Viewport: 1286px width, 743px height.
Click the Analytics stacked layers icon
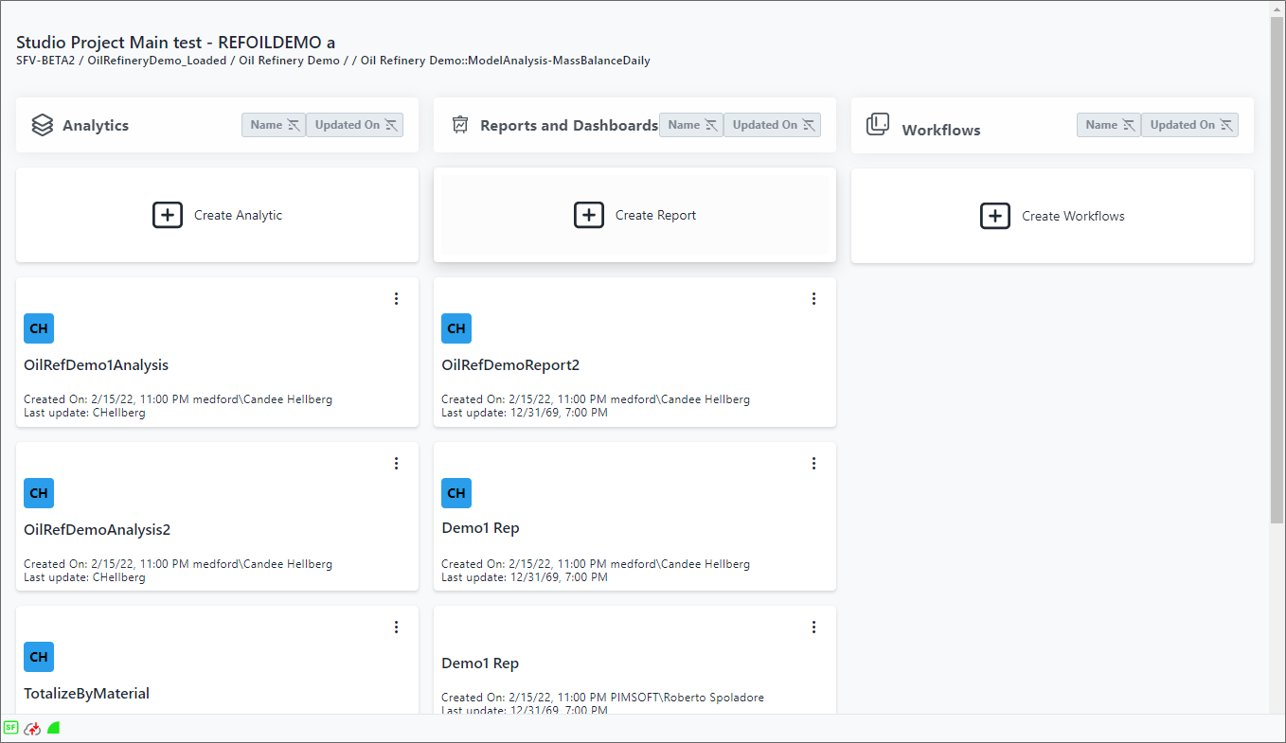pos(42,125)
